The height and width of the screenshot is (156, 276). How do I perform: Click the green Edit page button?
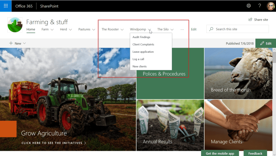click(x=265, y=43)
